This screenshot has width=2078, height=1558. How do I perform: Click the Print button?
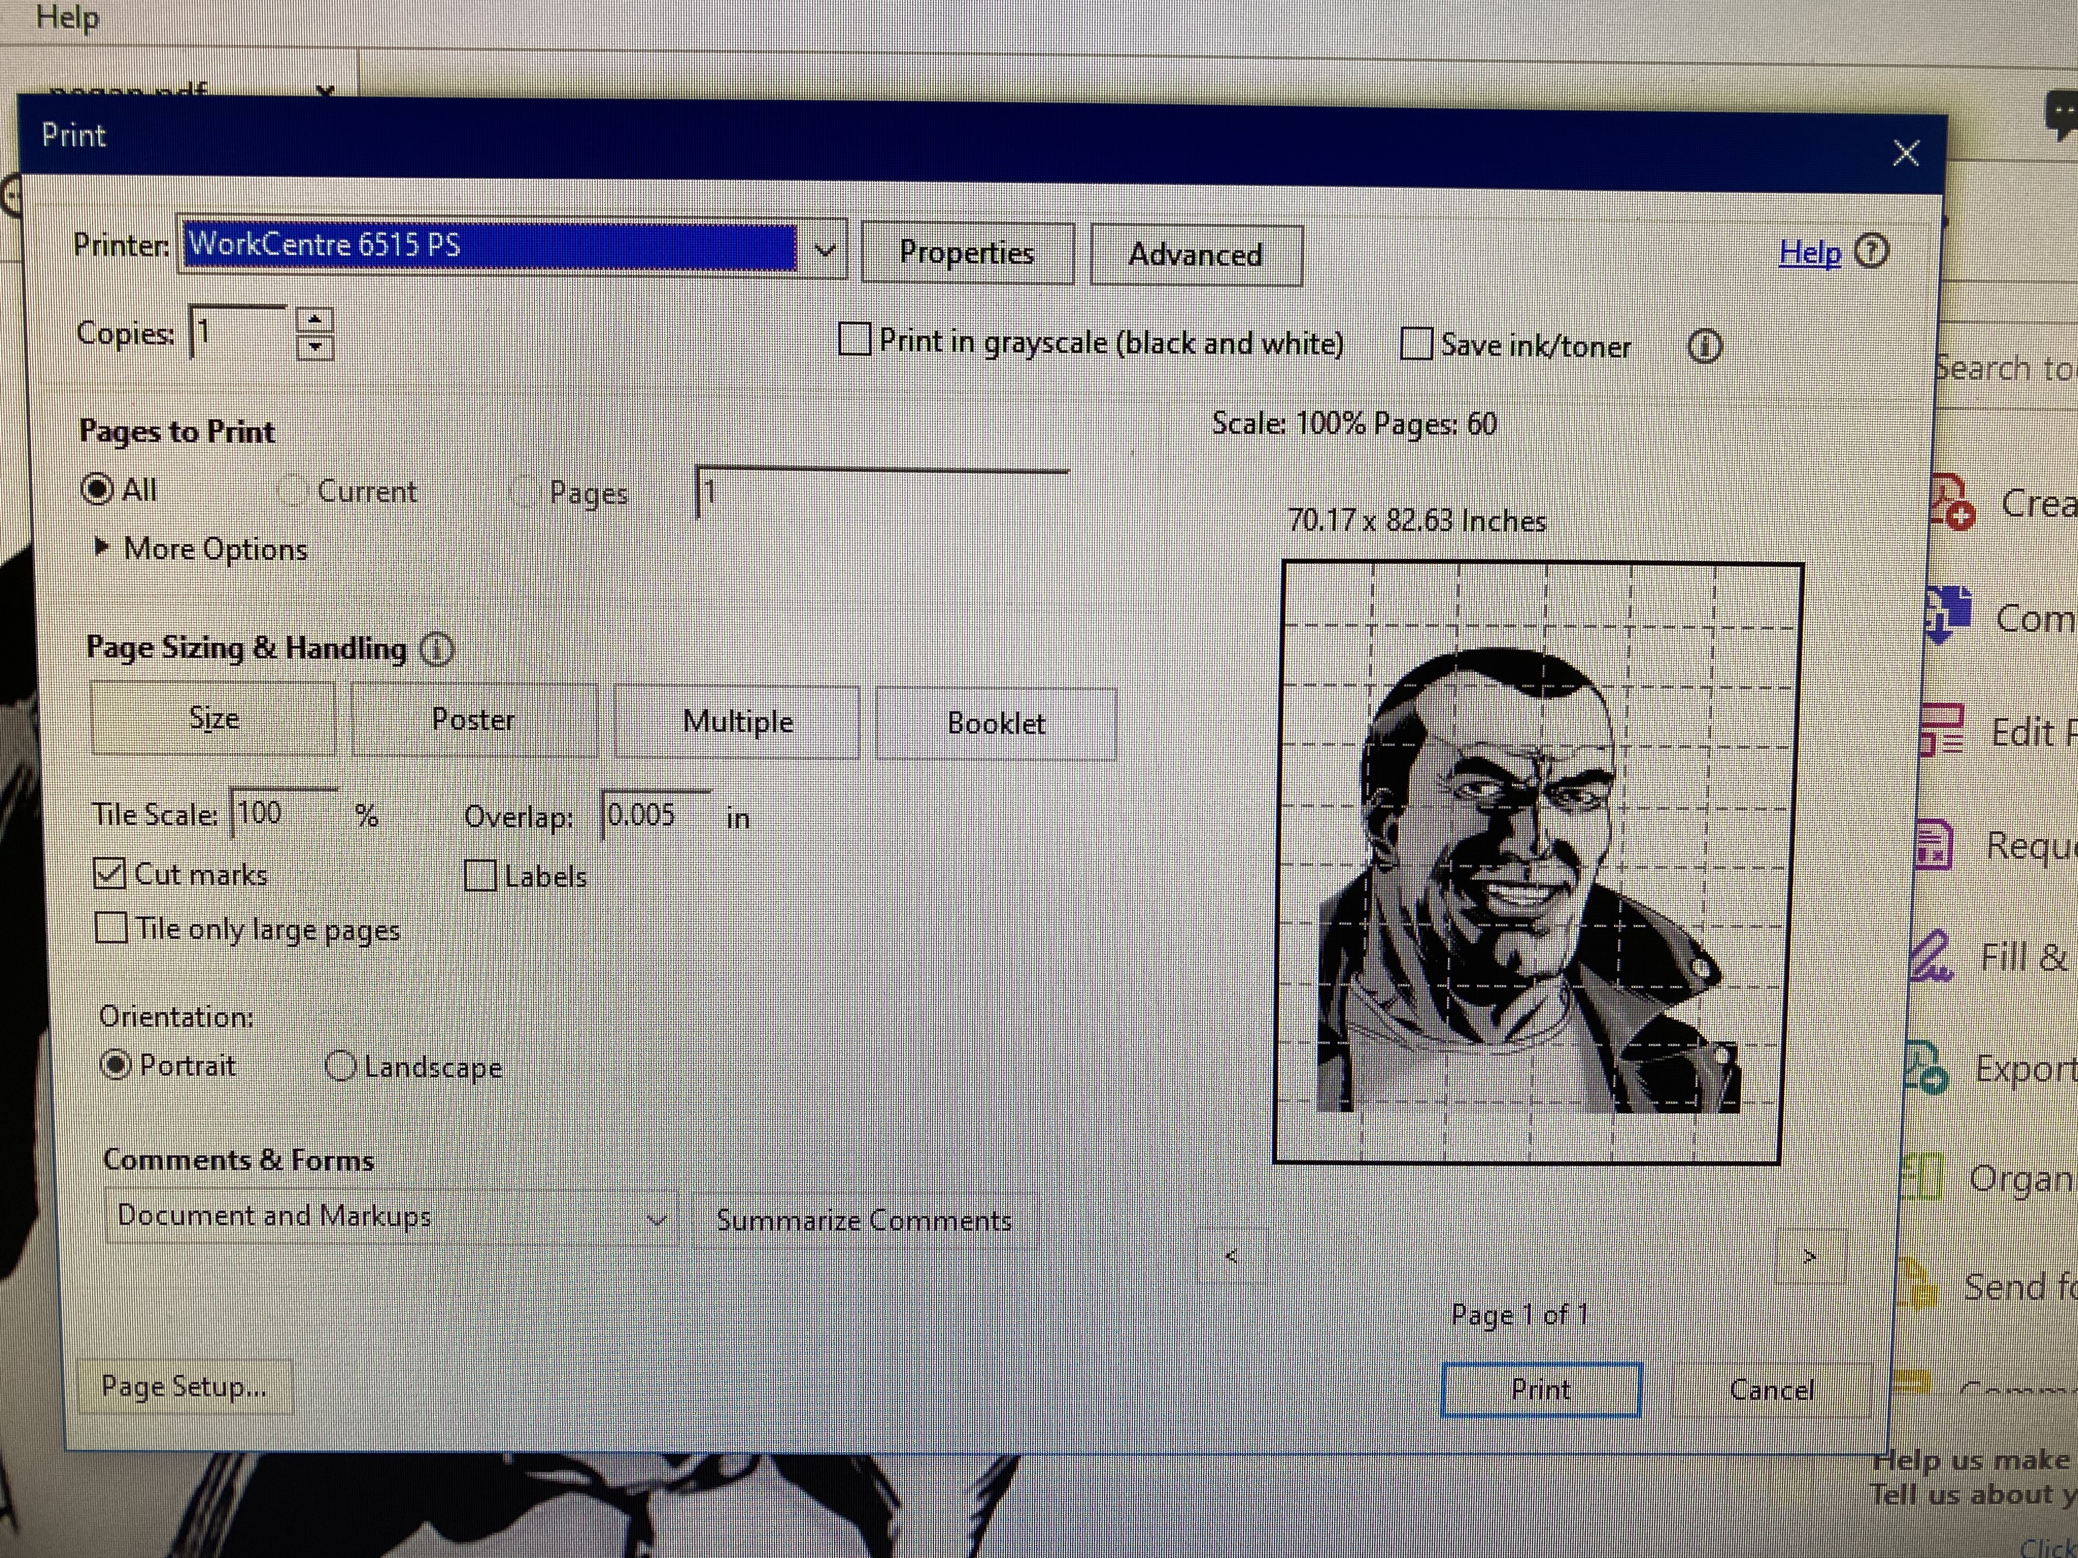tap(1540, 1389)
